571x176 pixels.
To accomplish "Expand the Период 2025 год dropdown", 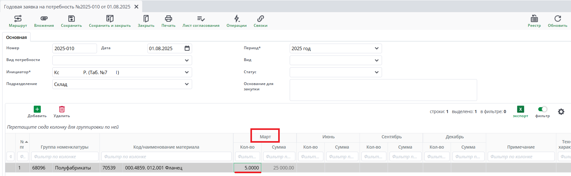I will (x=376, y=49).
